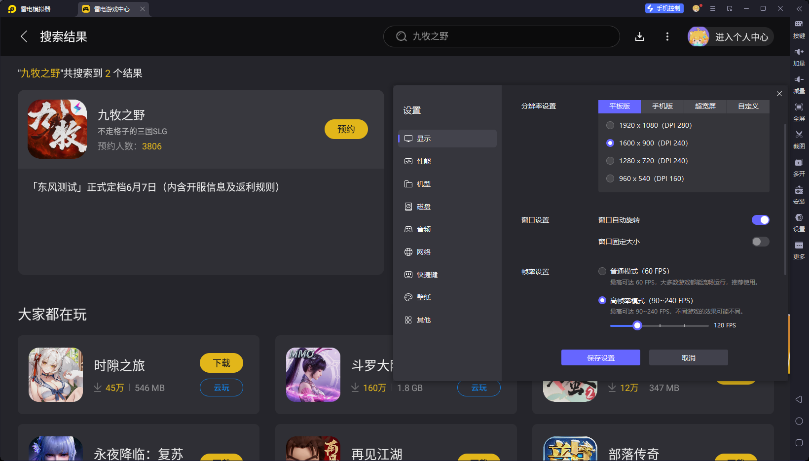Click the Android home circle button
This screenshot has height=461, width=809.
[799, 421]
